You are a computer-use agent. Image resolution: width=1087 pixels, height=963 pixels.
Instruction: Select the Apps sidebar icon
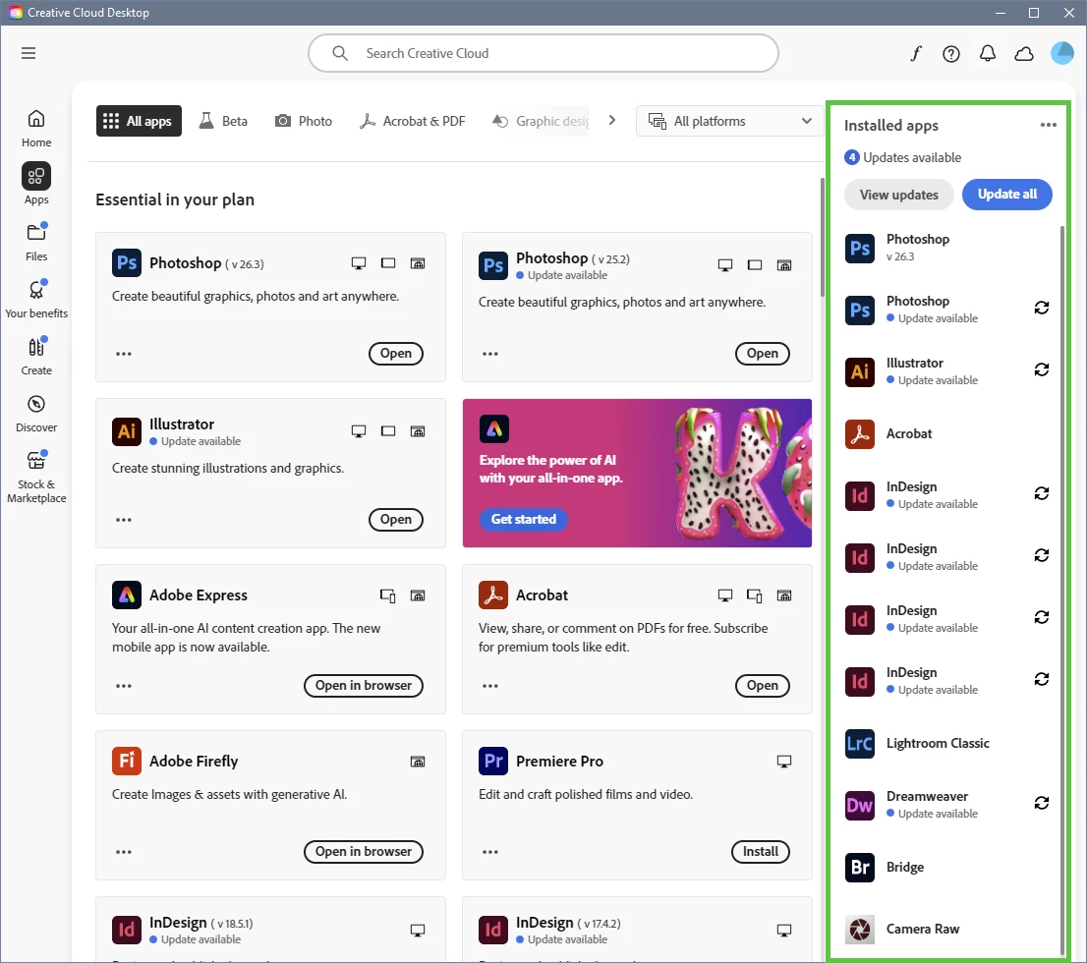pos(36,176)
